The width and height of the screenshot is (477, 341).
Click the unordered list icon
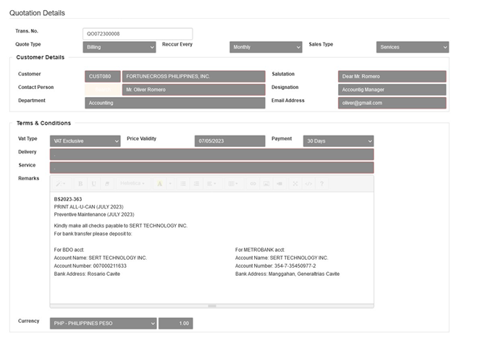tap(183, 184)
